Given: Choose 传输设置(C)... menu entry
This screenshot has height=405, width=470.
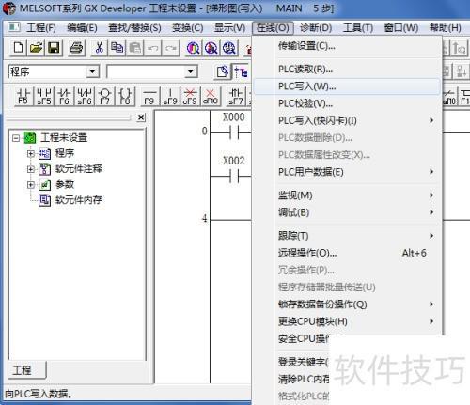Looking at the screenshot, I should 347,46.
